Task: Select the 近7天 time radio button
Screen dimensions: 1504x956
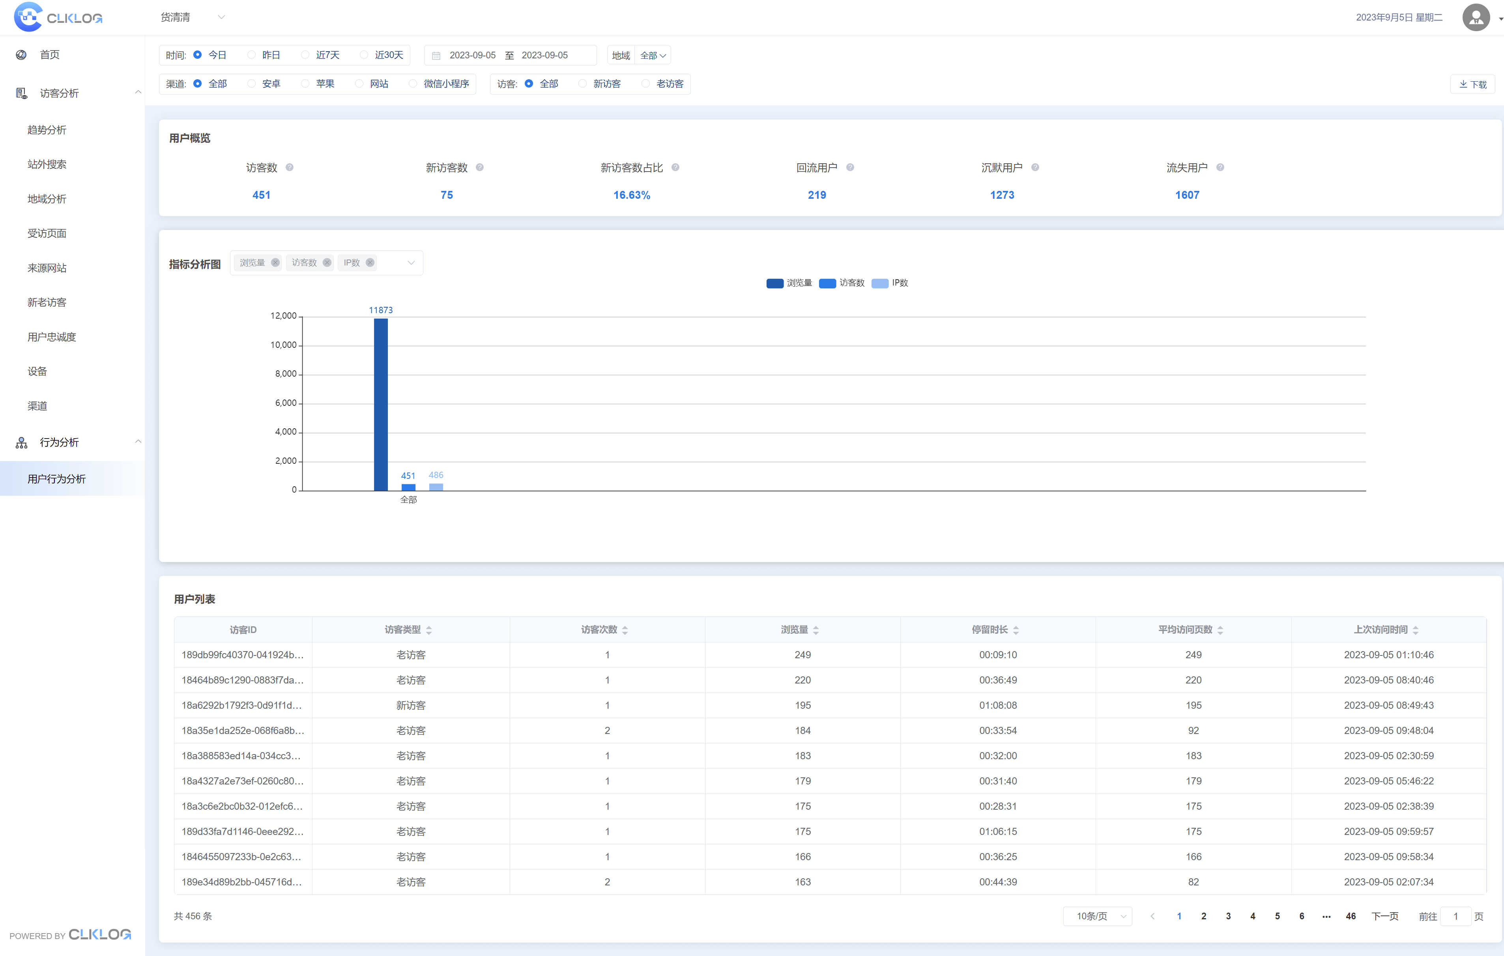Action: pyautogui.click(x=305, y=55)
